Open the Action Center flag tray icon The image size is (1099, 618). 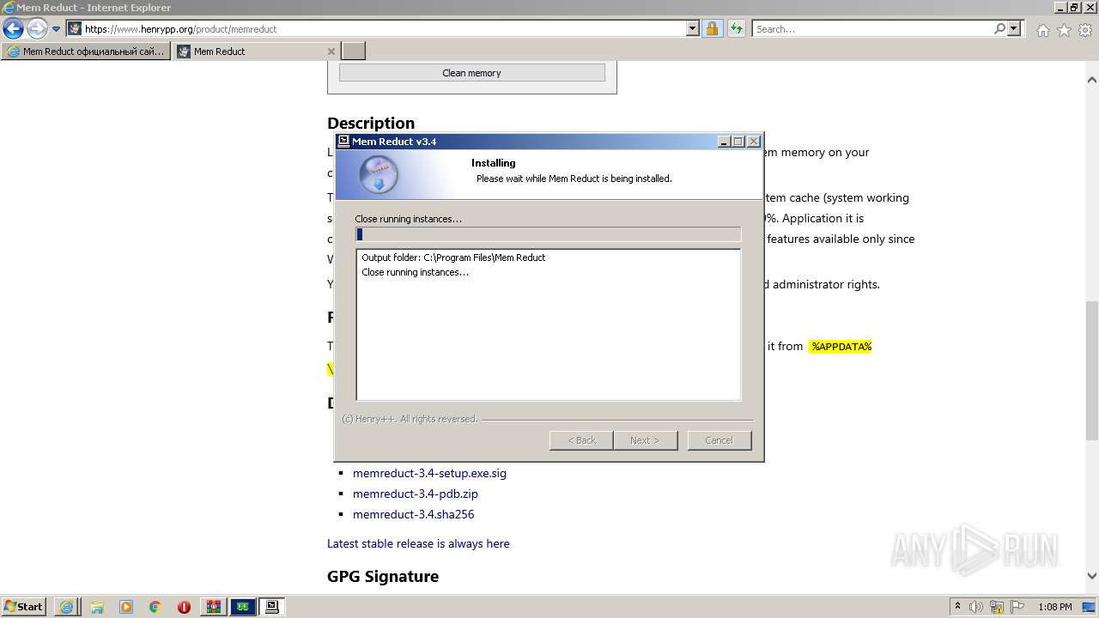pyautogui.click(x=1016, y=607)
